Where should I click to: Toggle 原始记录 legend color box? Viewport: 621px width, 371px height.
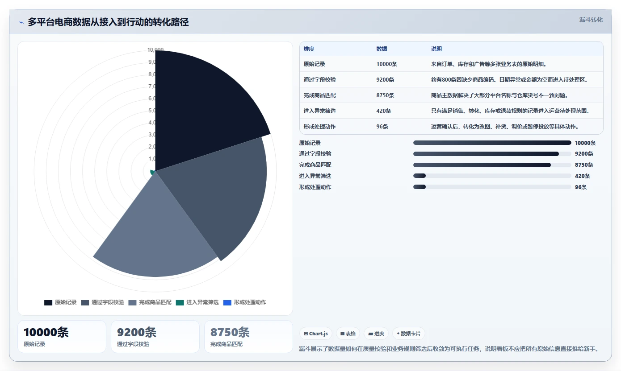[48, 302]
